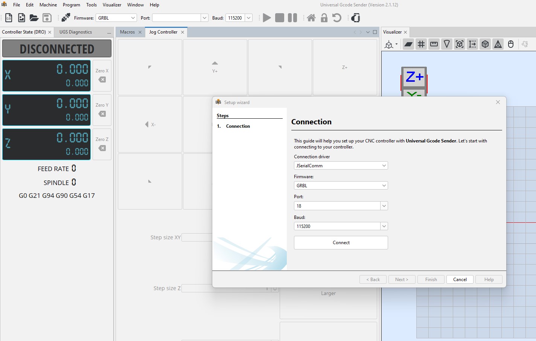The width and height of the screenshot is (536, 341).
Task: Open the Connection driver JSerialComm dropdown
Action: 341,165
